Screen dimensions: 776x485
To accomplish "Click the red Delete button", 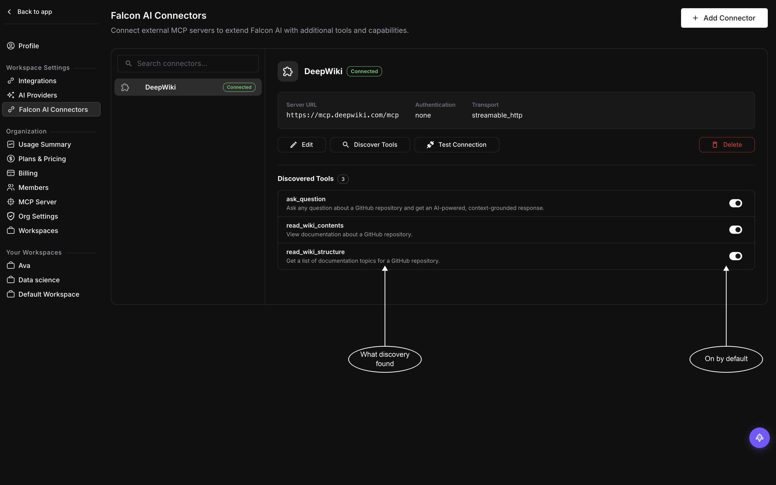I will tap(727, 145).
